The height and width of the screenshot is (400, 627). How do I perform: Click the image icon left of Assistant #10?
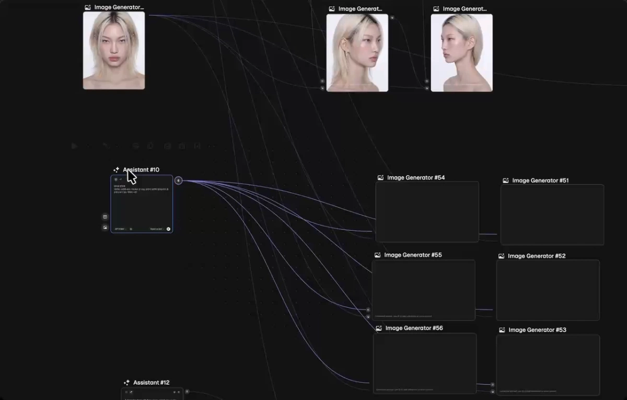coord(105,227)
